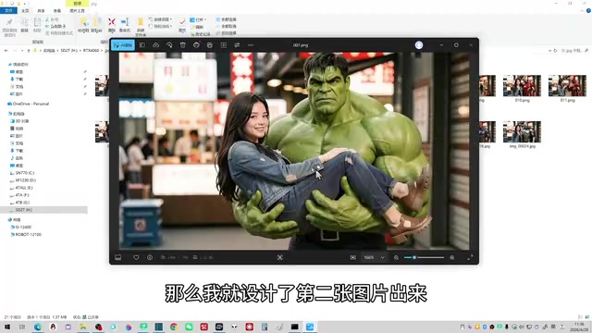Click the red X Delete ribbon button

pyautogui.click(x=112, y=25)
